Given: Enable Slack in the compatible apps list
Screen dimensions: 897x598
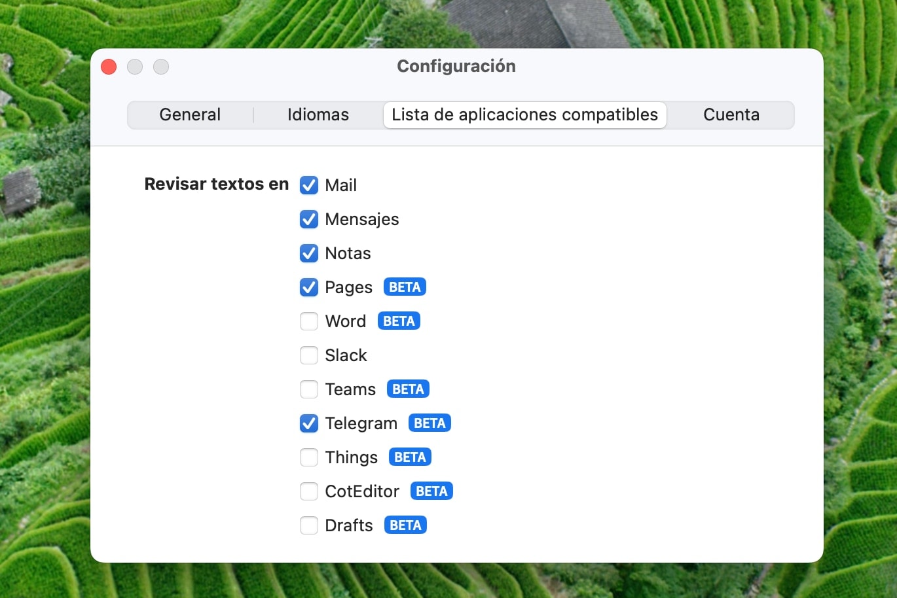Looking at the screenshot, I should [308, 355].
